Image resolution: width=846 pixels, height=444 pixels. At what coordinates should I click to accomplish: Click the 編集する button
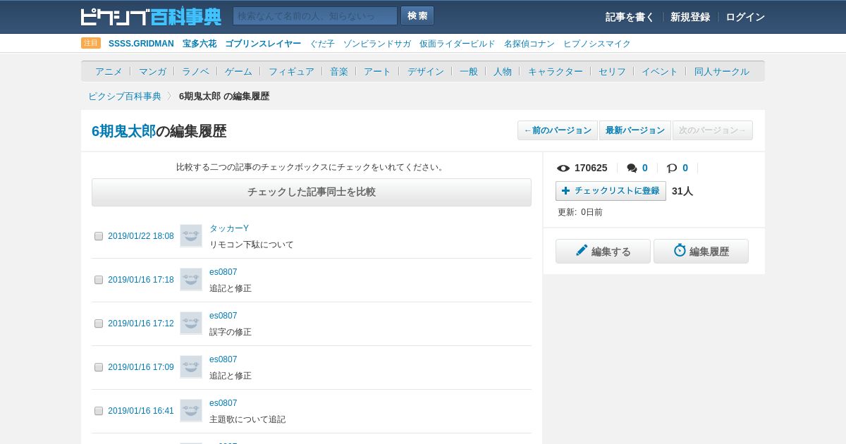click(603, 251)
